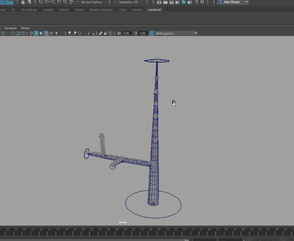Click the lock selection padlock icon

(x=23, y=2)
